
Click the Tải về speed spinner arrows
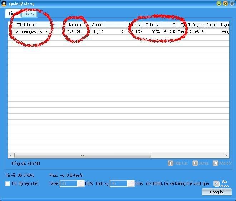click(x=81, y=183)
